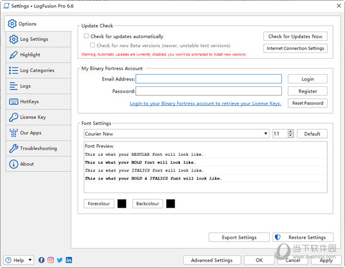Enable Check for updates automatically

[x=86, y=36]
